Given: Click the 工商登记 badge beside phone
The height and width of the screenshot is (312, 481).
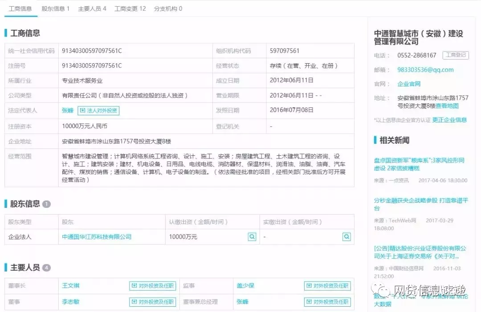Looking at the screenshot, I should click(456, 55).
